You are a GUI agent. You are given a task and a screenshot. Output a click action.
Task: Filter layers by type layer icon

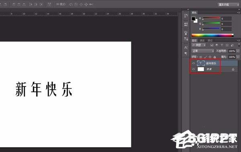coord(222,45)
